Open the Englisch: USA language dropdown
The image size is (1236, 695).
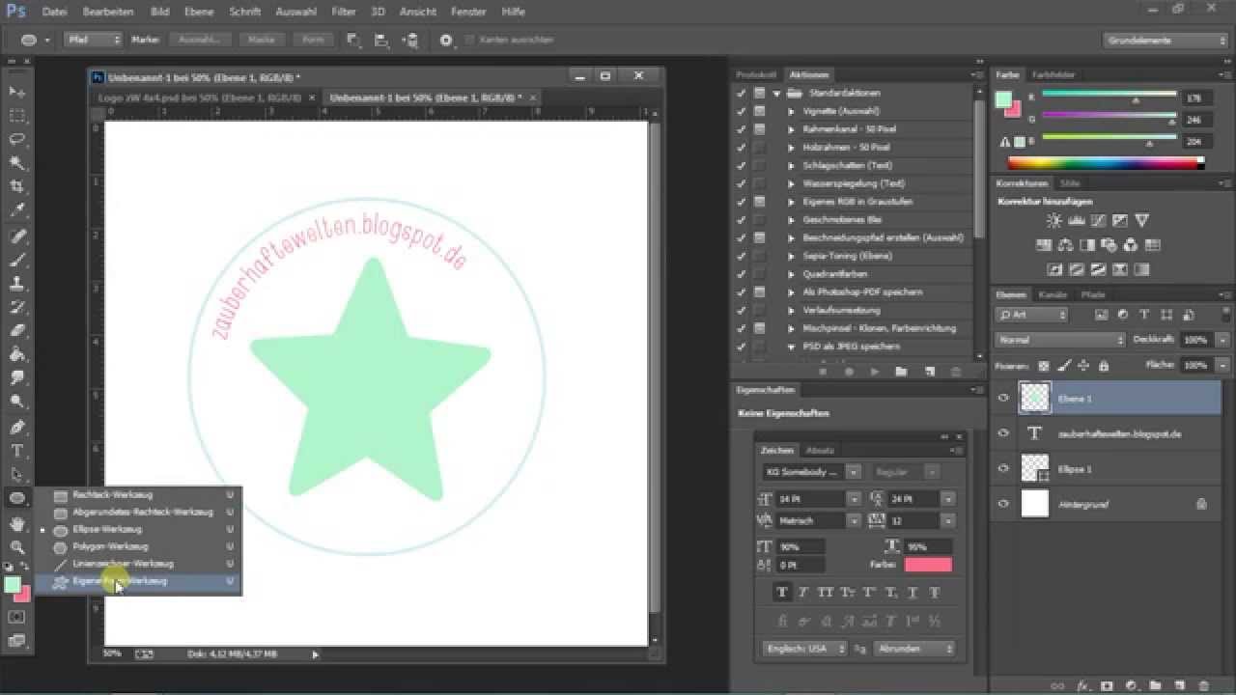click(x=803, y=649)
